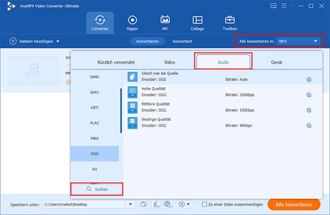Switch to the Video tab
Viewport: 330px width, 215px height.
pos(169,62)
